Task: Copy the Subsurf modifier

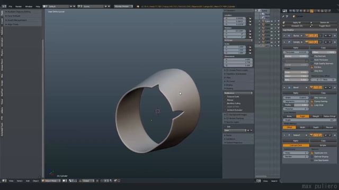Action: pos(323,141)
